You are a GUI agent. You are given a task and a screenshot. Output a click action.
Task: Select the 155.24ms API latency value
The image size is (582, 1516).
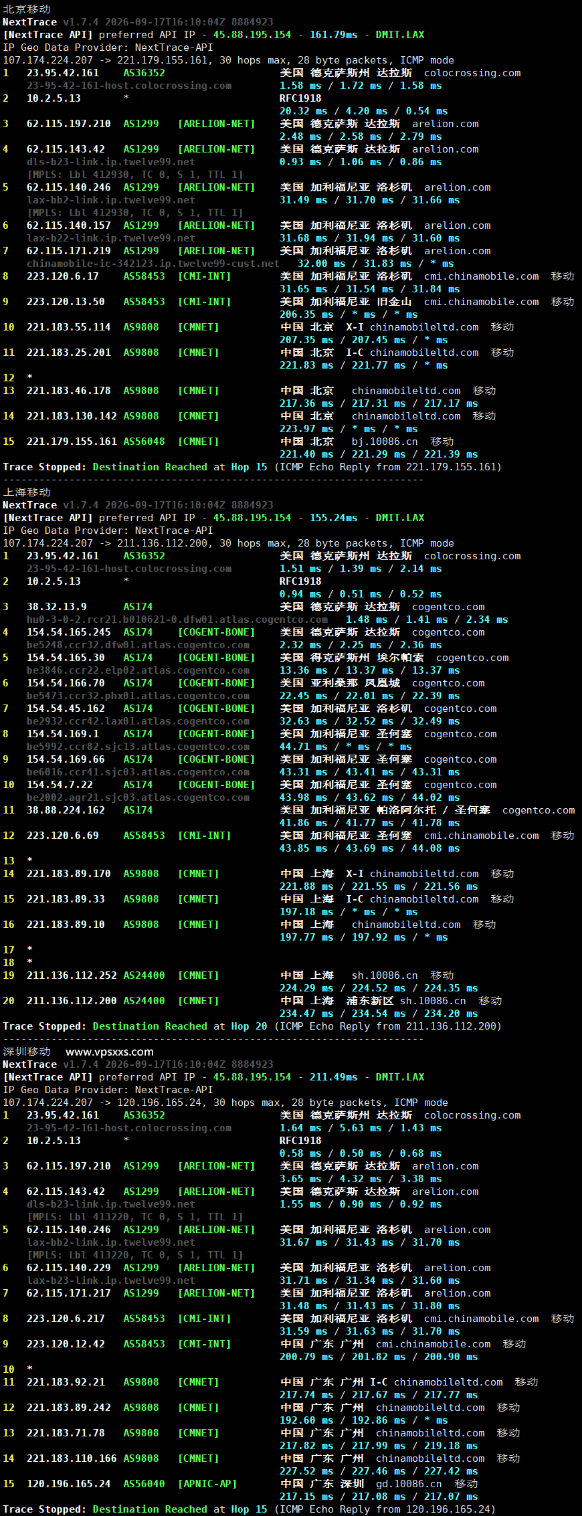click(x=333, y=518)
